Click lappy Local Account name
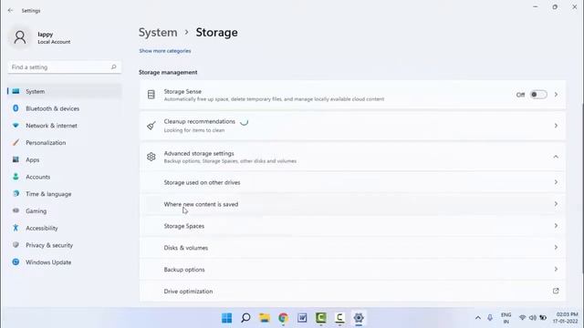The image size is (584, 328). coord(54,37)
